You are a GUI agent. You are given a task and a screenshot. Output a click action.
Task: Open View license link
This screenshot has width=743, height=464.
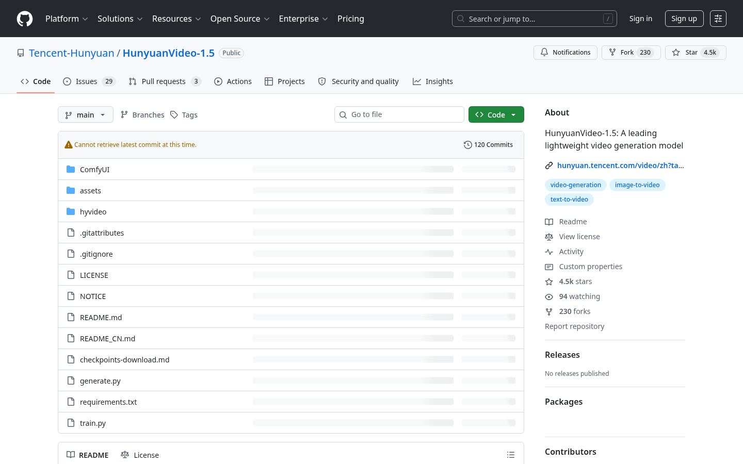[x=572, y=237]
